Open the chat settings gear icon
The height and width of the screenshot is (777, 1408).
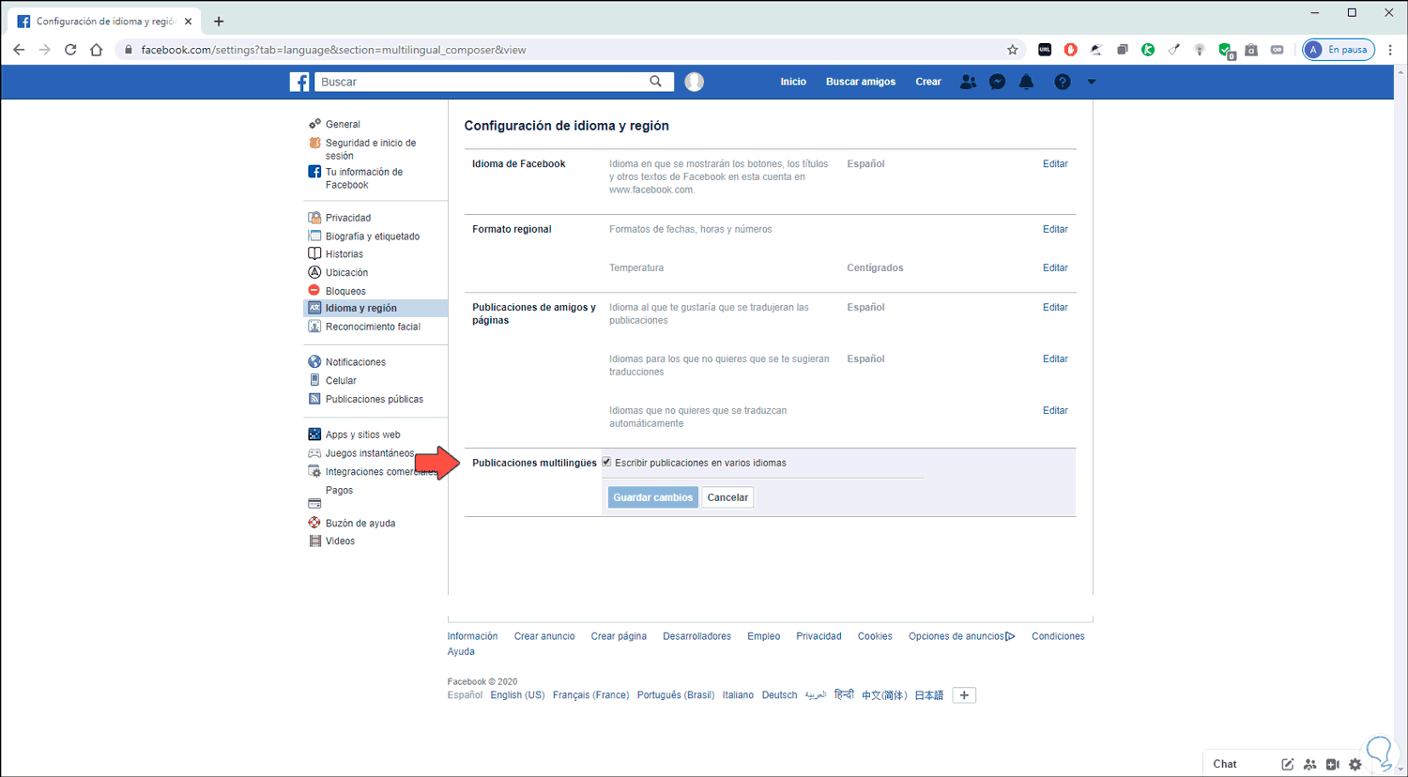click(x=1355, y=764)
